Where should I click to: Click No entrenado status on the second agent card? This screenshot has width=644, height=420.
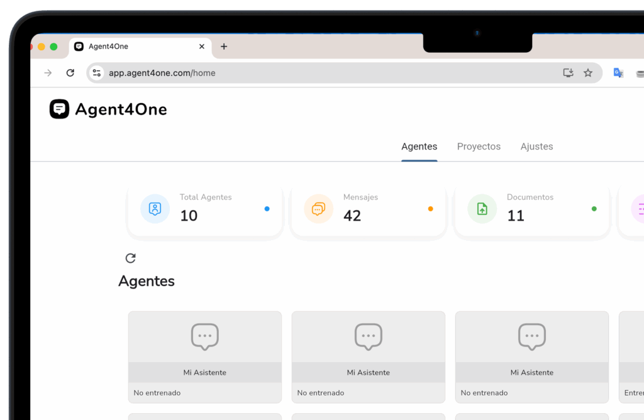coord(321,393)
